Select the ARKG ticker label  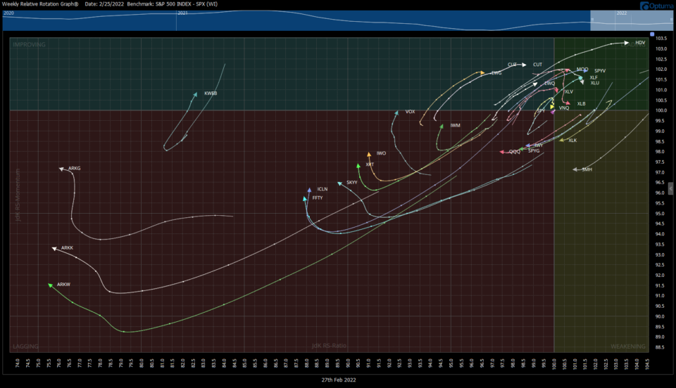(x=74, y=168)
